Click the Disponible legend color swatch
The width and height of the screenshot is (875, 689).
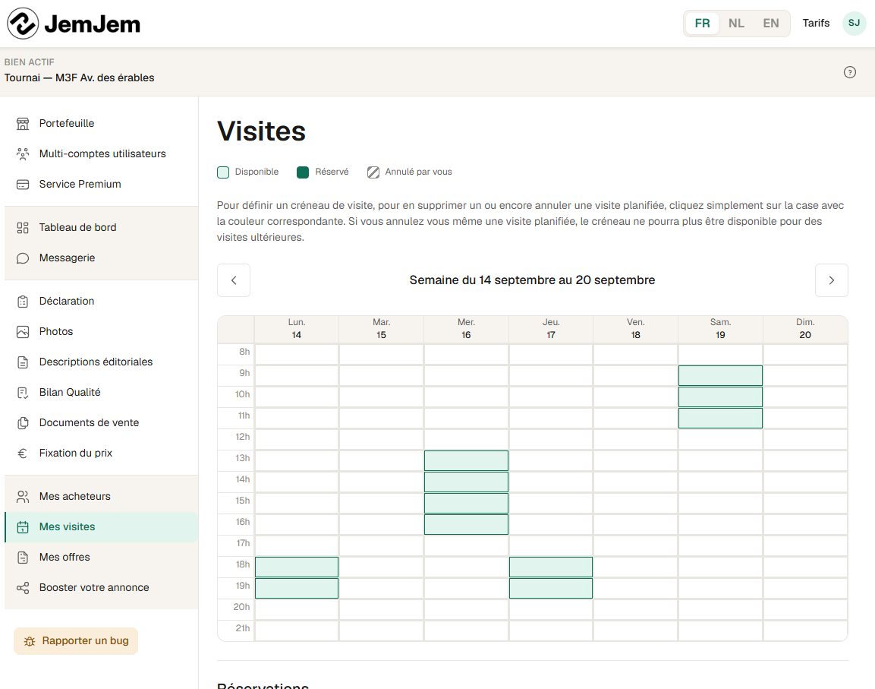point(223,172)
